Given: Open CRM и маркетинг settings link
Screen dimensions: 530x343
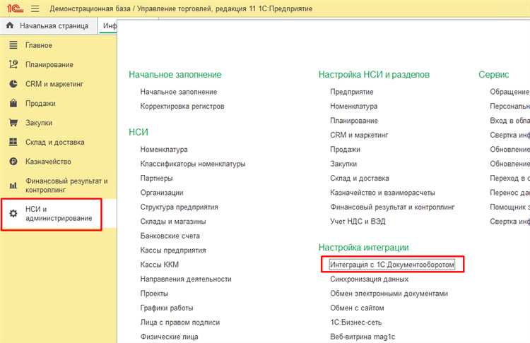Looking at the screenshot, I should [x=359, y=135].
